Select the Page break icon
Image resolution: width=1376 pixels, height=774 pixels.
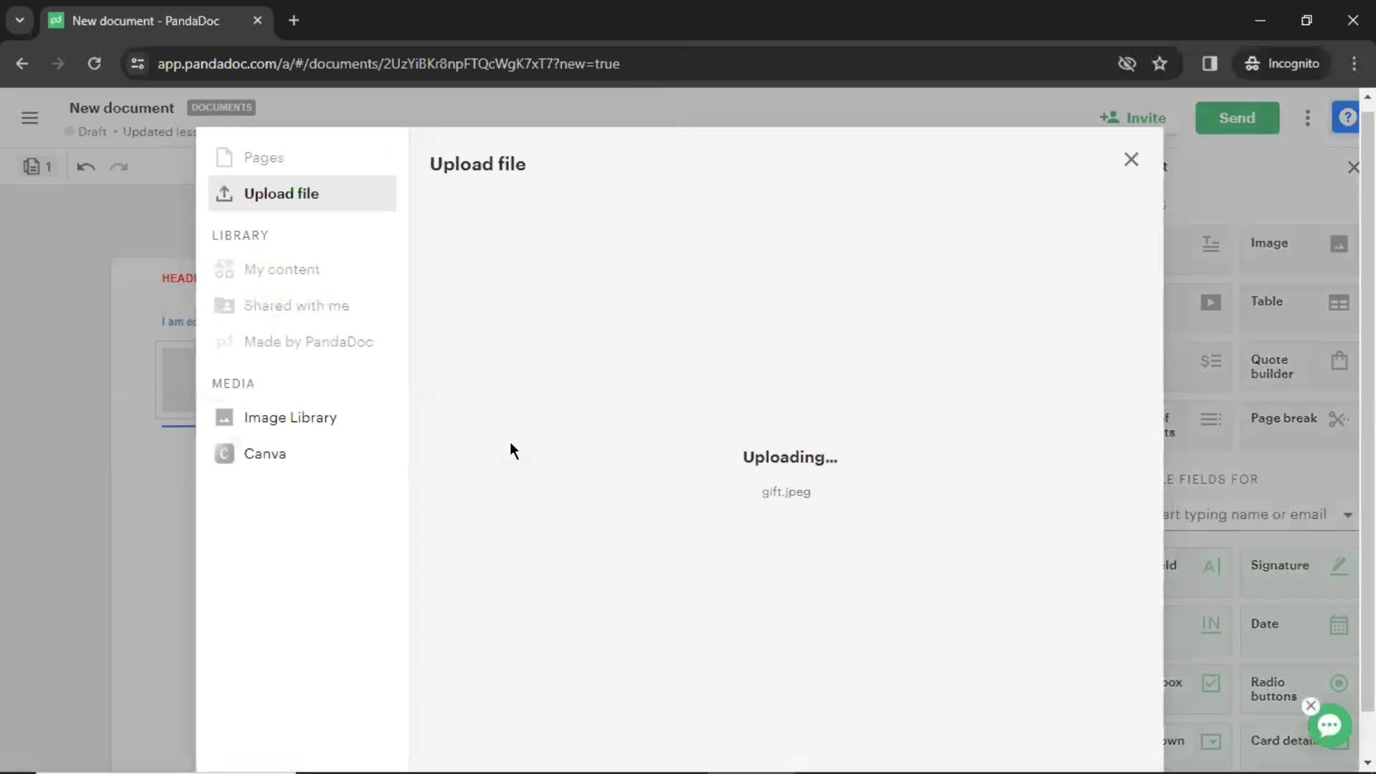pos(1339,418)
